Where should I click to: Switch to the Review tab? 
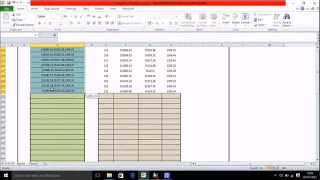tap(99, 9)
